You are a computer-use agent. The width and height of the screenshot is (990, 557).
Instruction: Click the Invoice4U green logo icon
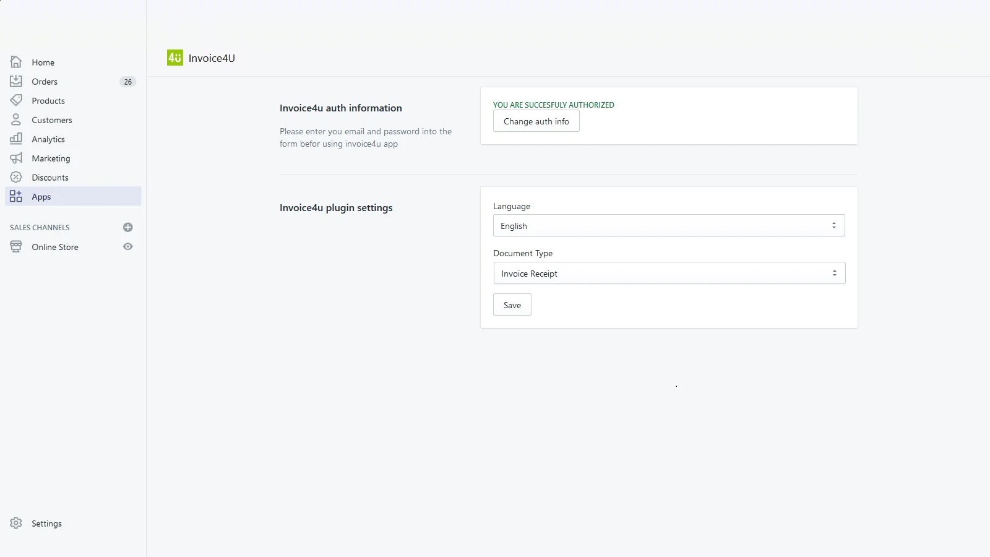coord(175,58)
